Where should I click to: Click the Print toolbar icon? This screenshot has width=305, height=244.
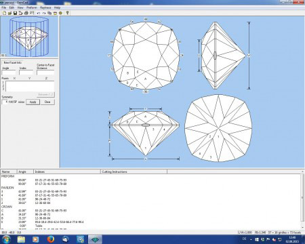click(x=26, y=13)
